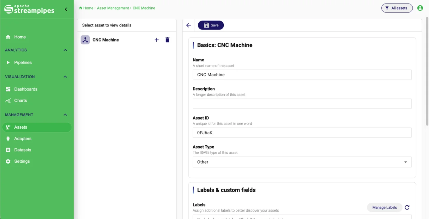Image resolution: width=429 pixels, height=219 pixels.
Task: Click the Name input field
Action: point(302,75)
